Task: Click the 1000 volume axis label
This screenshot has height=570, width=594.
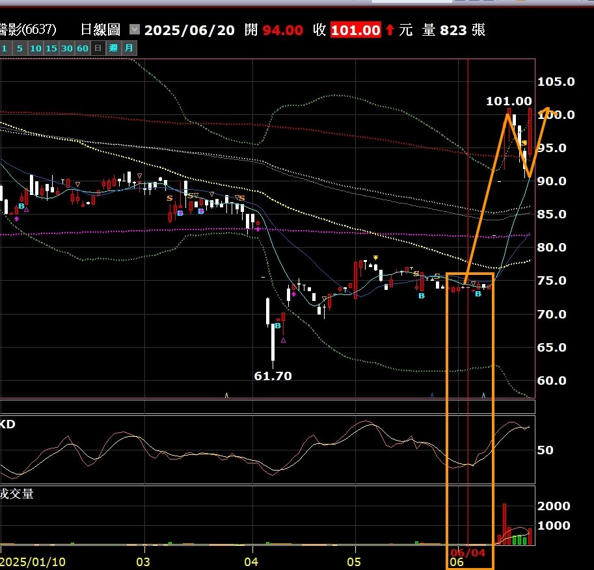Action: pyautogui.click(x=554, y=525)
